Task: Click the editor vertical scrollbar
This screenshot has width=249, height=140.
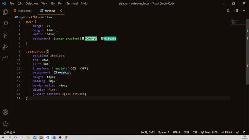Action: pos(247,52)
